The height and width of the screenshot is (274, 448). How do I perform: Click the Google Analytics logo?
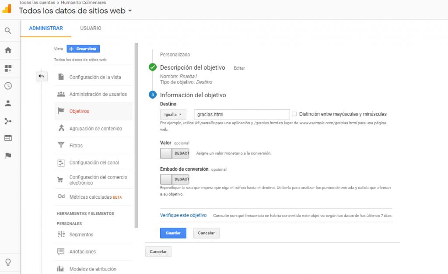point(7,9)
